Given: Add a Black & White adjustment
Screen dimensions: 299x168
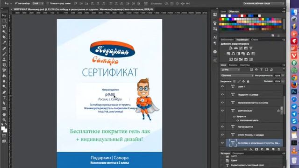Looking at the screenshot, I should (x=238, y=54).
